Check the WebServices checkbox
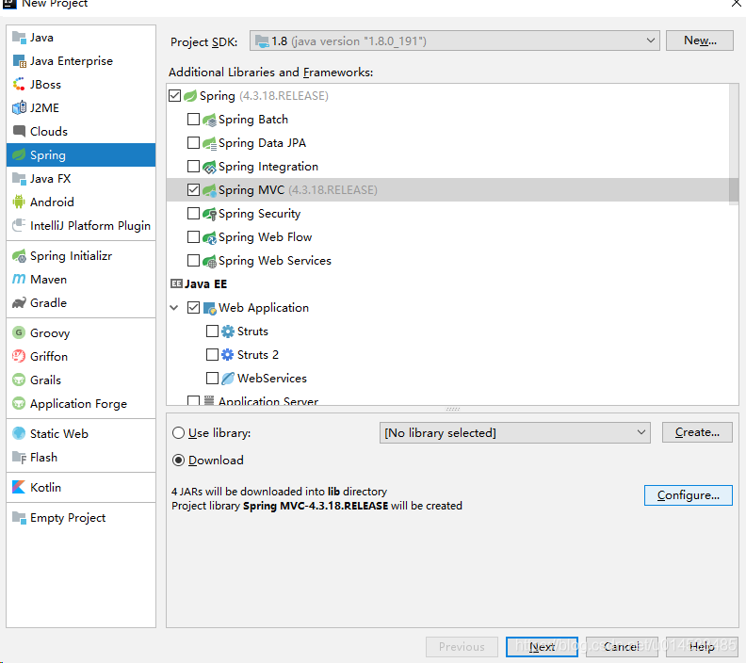This screenshot has width=746, height=663. tap(212, 378)
